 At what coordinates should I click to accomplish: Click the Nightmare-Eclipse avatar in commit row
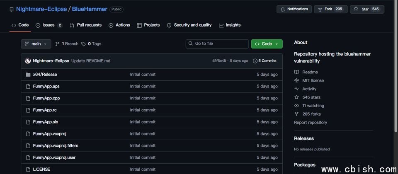tap(28, 61)
